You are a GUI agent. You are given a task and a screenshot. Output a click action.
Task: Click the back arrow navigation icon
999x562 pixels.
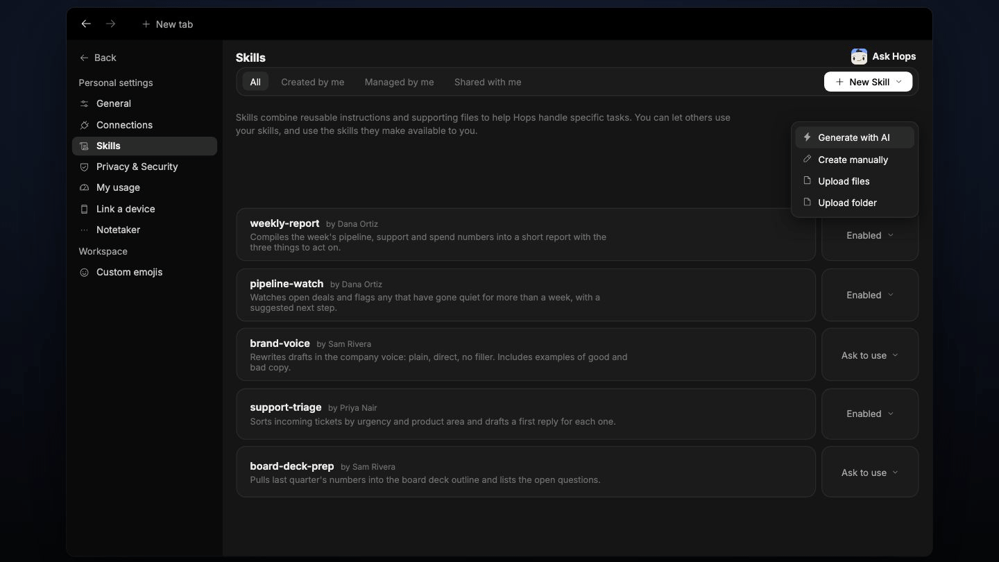[86, 24]
